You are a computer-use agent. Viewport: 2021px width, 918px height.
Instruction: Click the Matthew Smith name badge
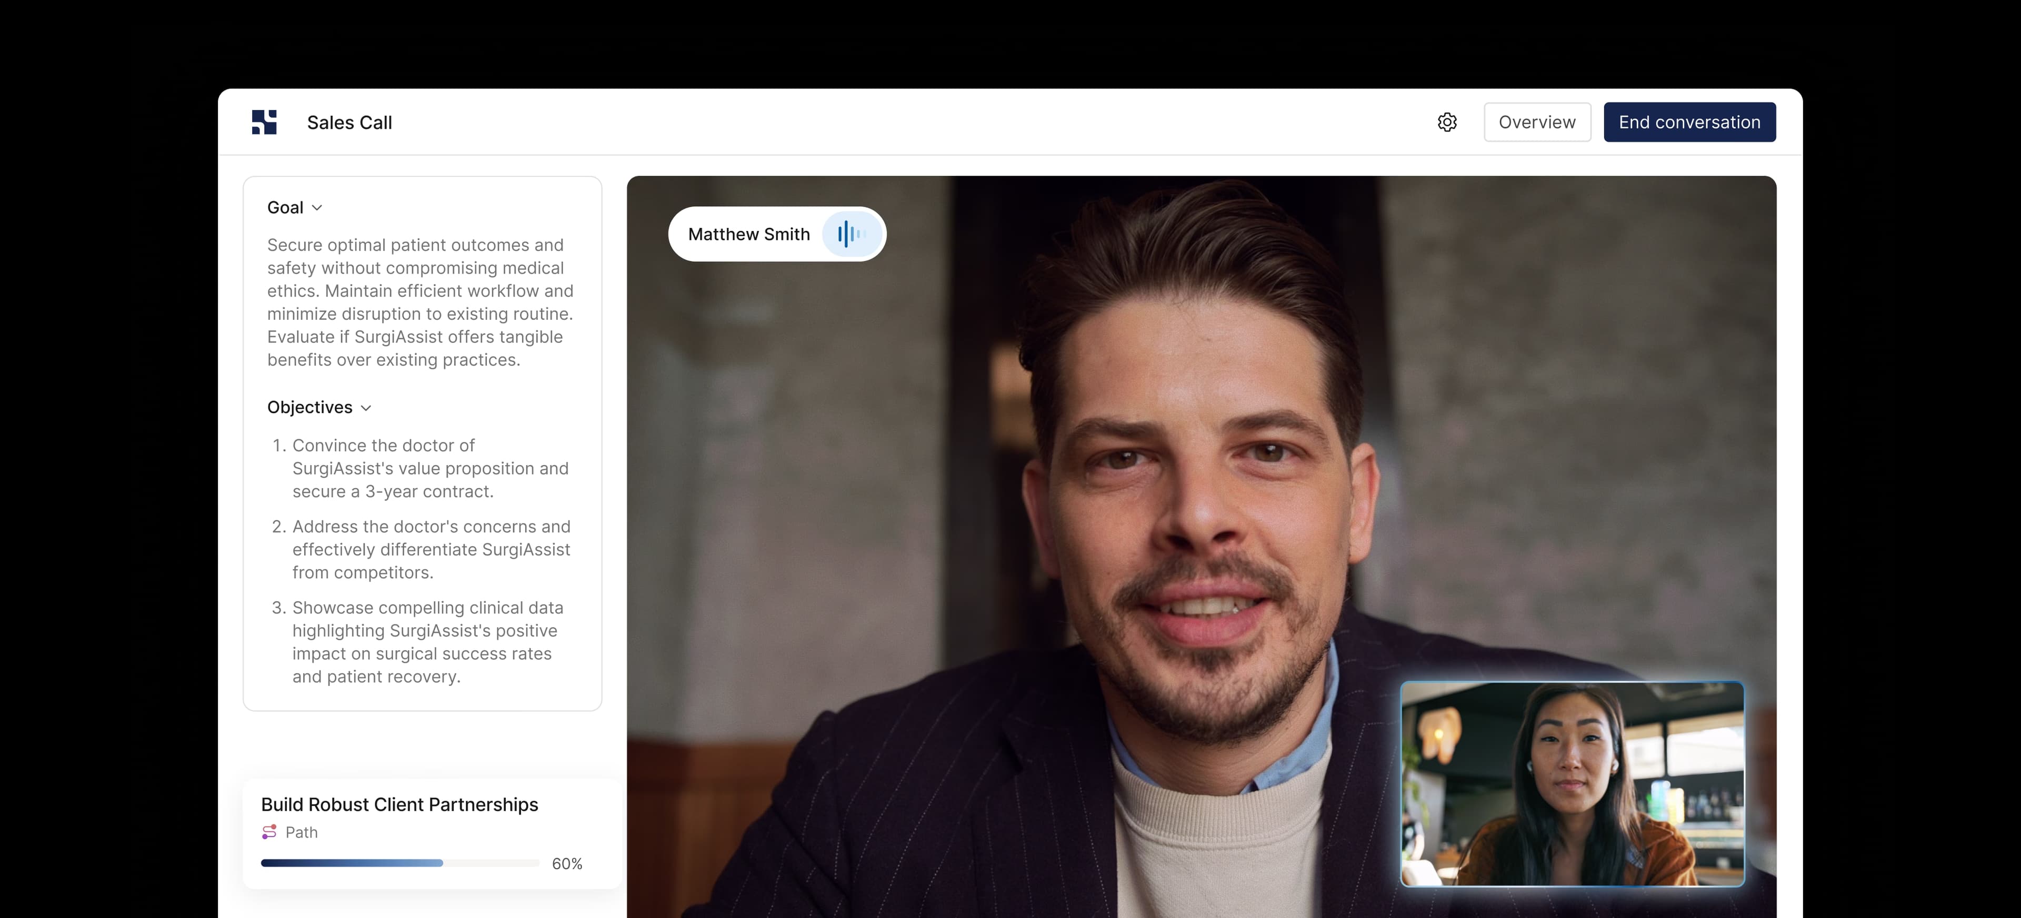[748, 235]
